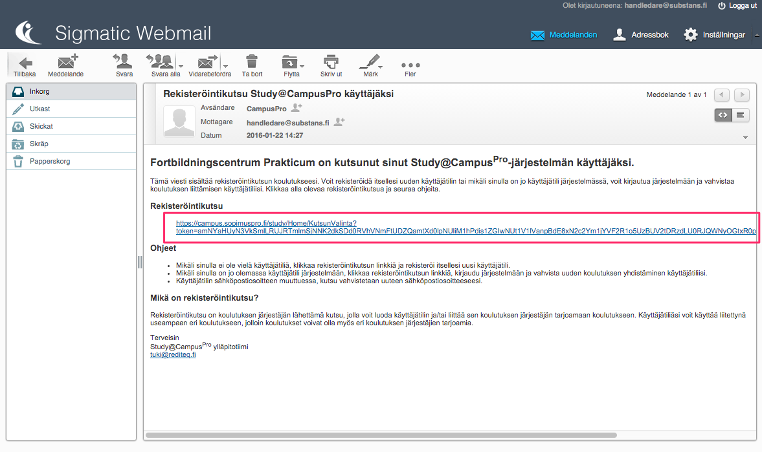Open the campus.sopimuspro.fi registration link
Screen dimensions: 762x452
[x=465, y=227]
